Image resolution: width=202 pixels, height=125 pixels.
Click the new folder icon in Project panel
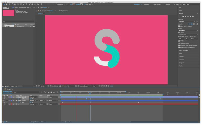coord(6,86)
